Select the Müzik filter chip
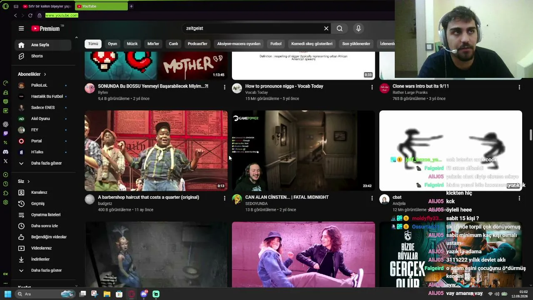The width and height of the screenshot is (533, 300). (x=132, y=44)
